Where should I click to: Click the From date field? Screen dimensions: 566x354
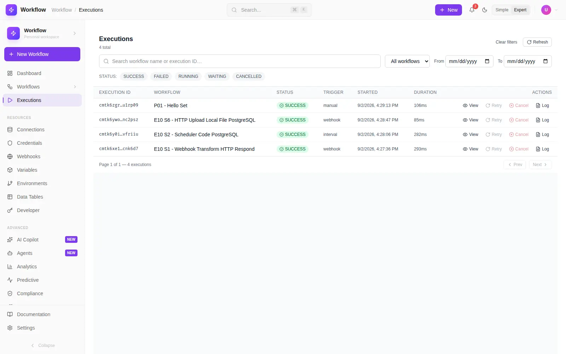click(x=469, y=61)
